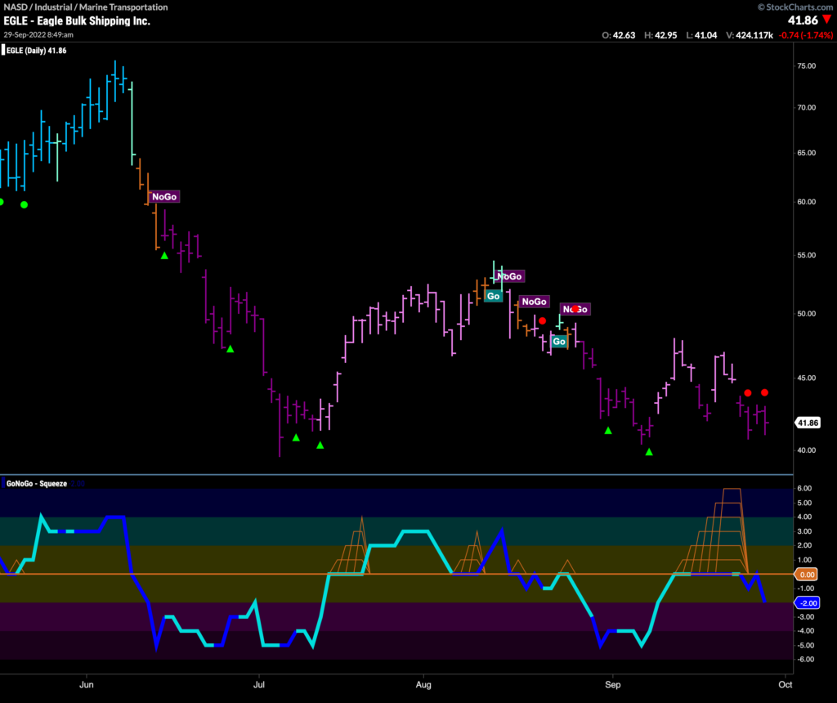837x703 pixels.
Task: Toggle the EGLE (Daily) chart legend
Action: point(37,50)
